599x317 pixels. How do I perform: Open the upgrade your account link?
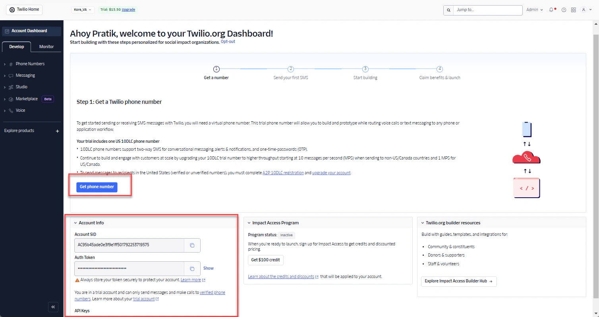pyautogui.click(x=331, y=173)
